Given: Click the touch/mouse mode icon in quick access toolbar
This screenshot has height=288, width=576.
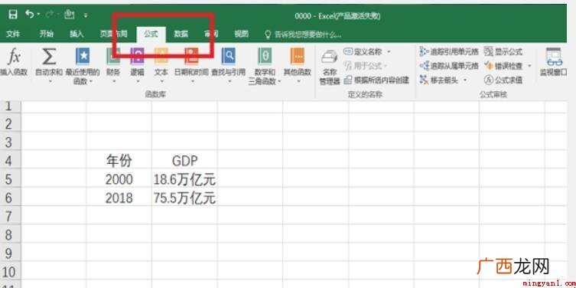Looking at the screenshot, I should point(69,15).
